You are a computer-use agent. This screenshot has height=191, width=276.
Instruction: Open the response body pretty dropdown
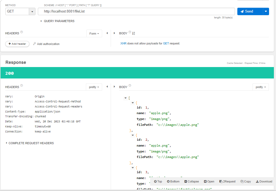(261, 87)
